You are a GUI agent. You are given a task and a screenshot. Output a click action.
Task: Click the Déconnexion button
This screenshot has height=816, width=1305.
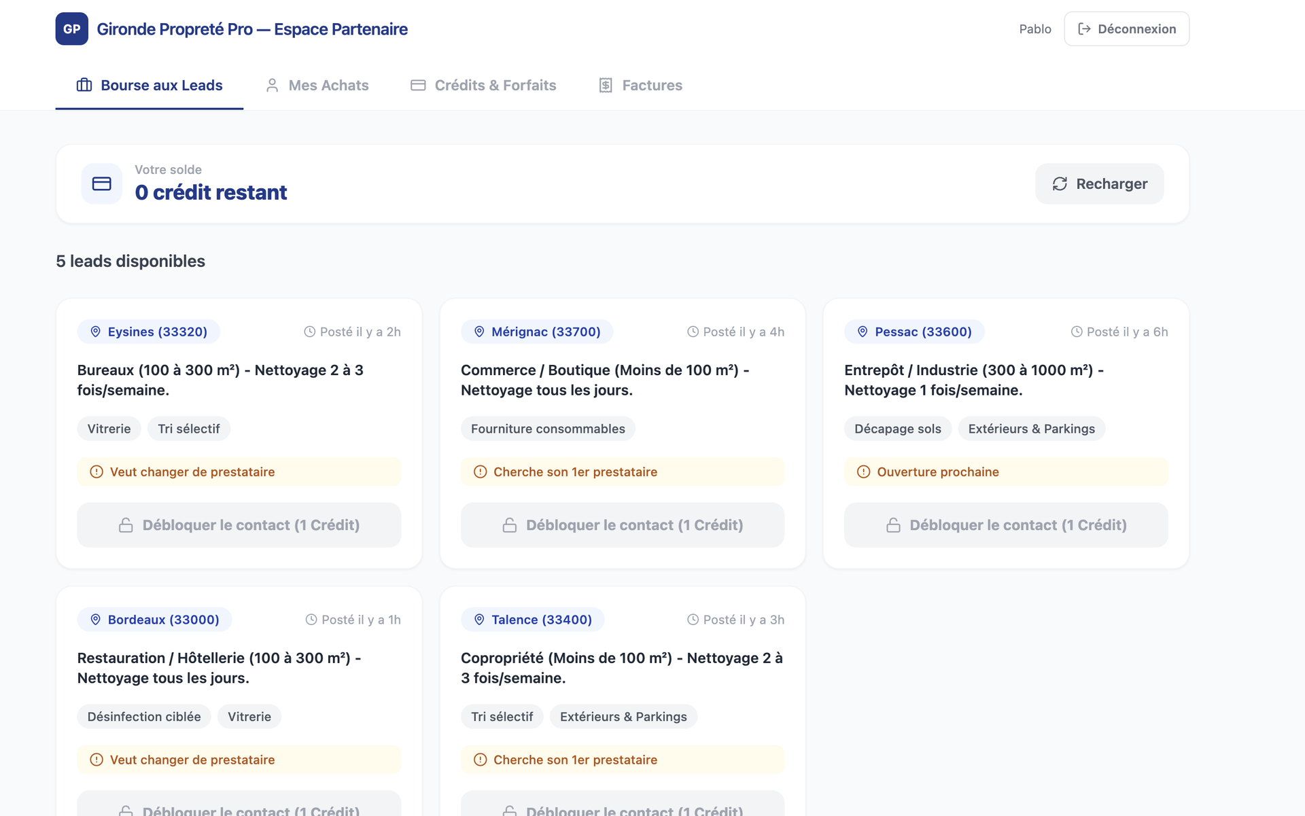coord(1126,29)
